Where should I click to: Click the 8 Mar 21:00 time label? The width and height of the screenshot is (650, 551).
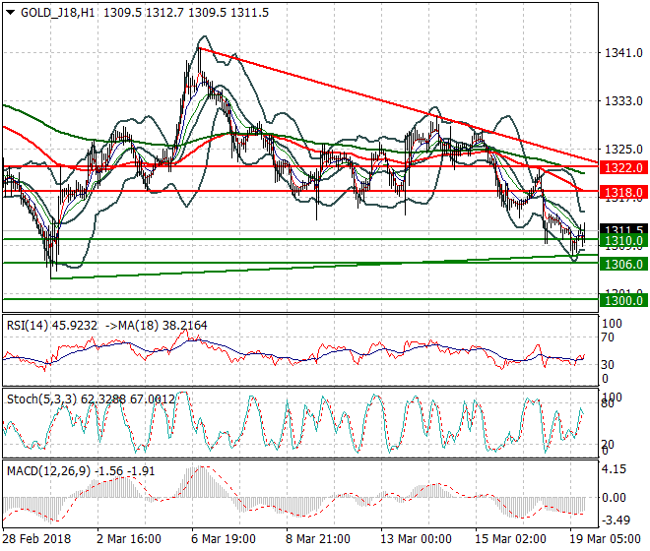coord(318,539)
